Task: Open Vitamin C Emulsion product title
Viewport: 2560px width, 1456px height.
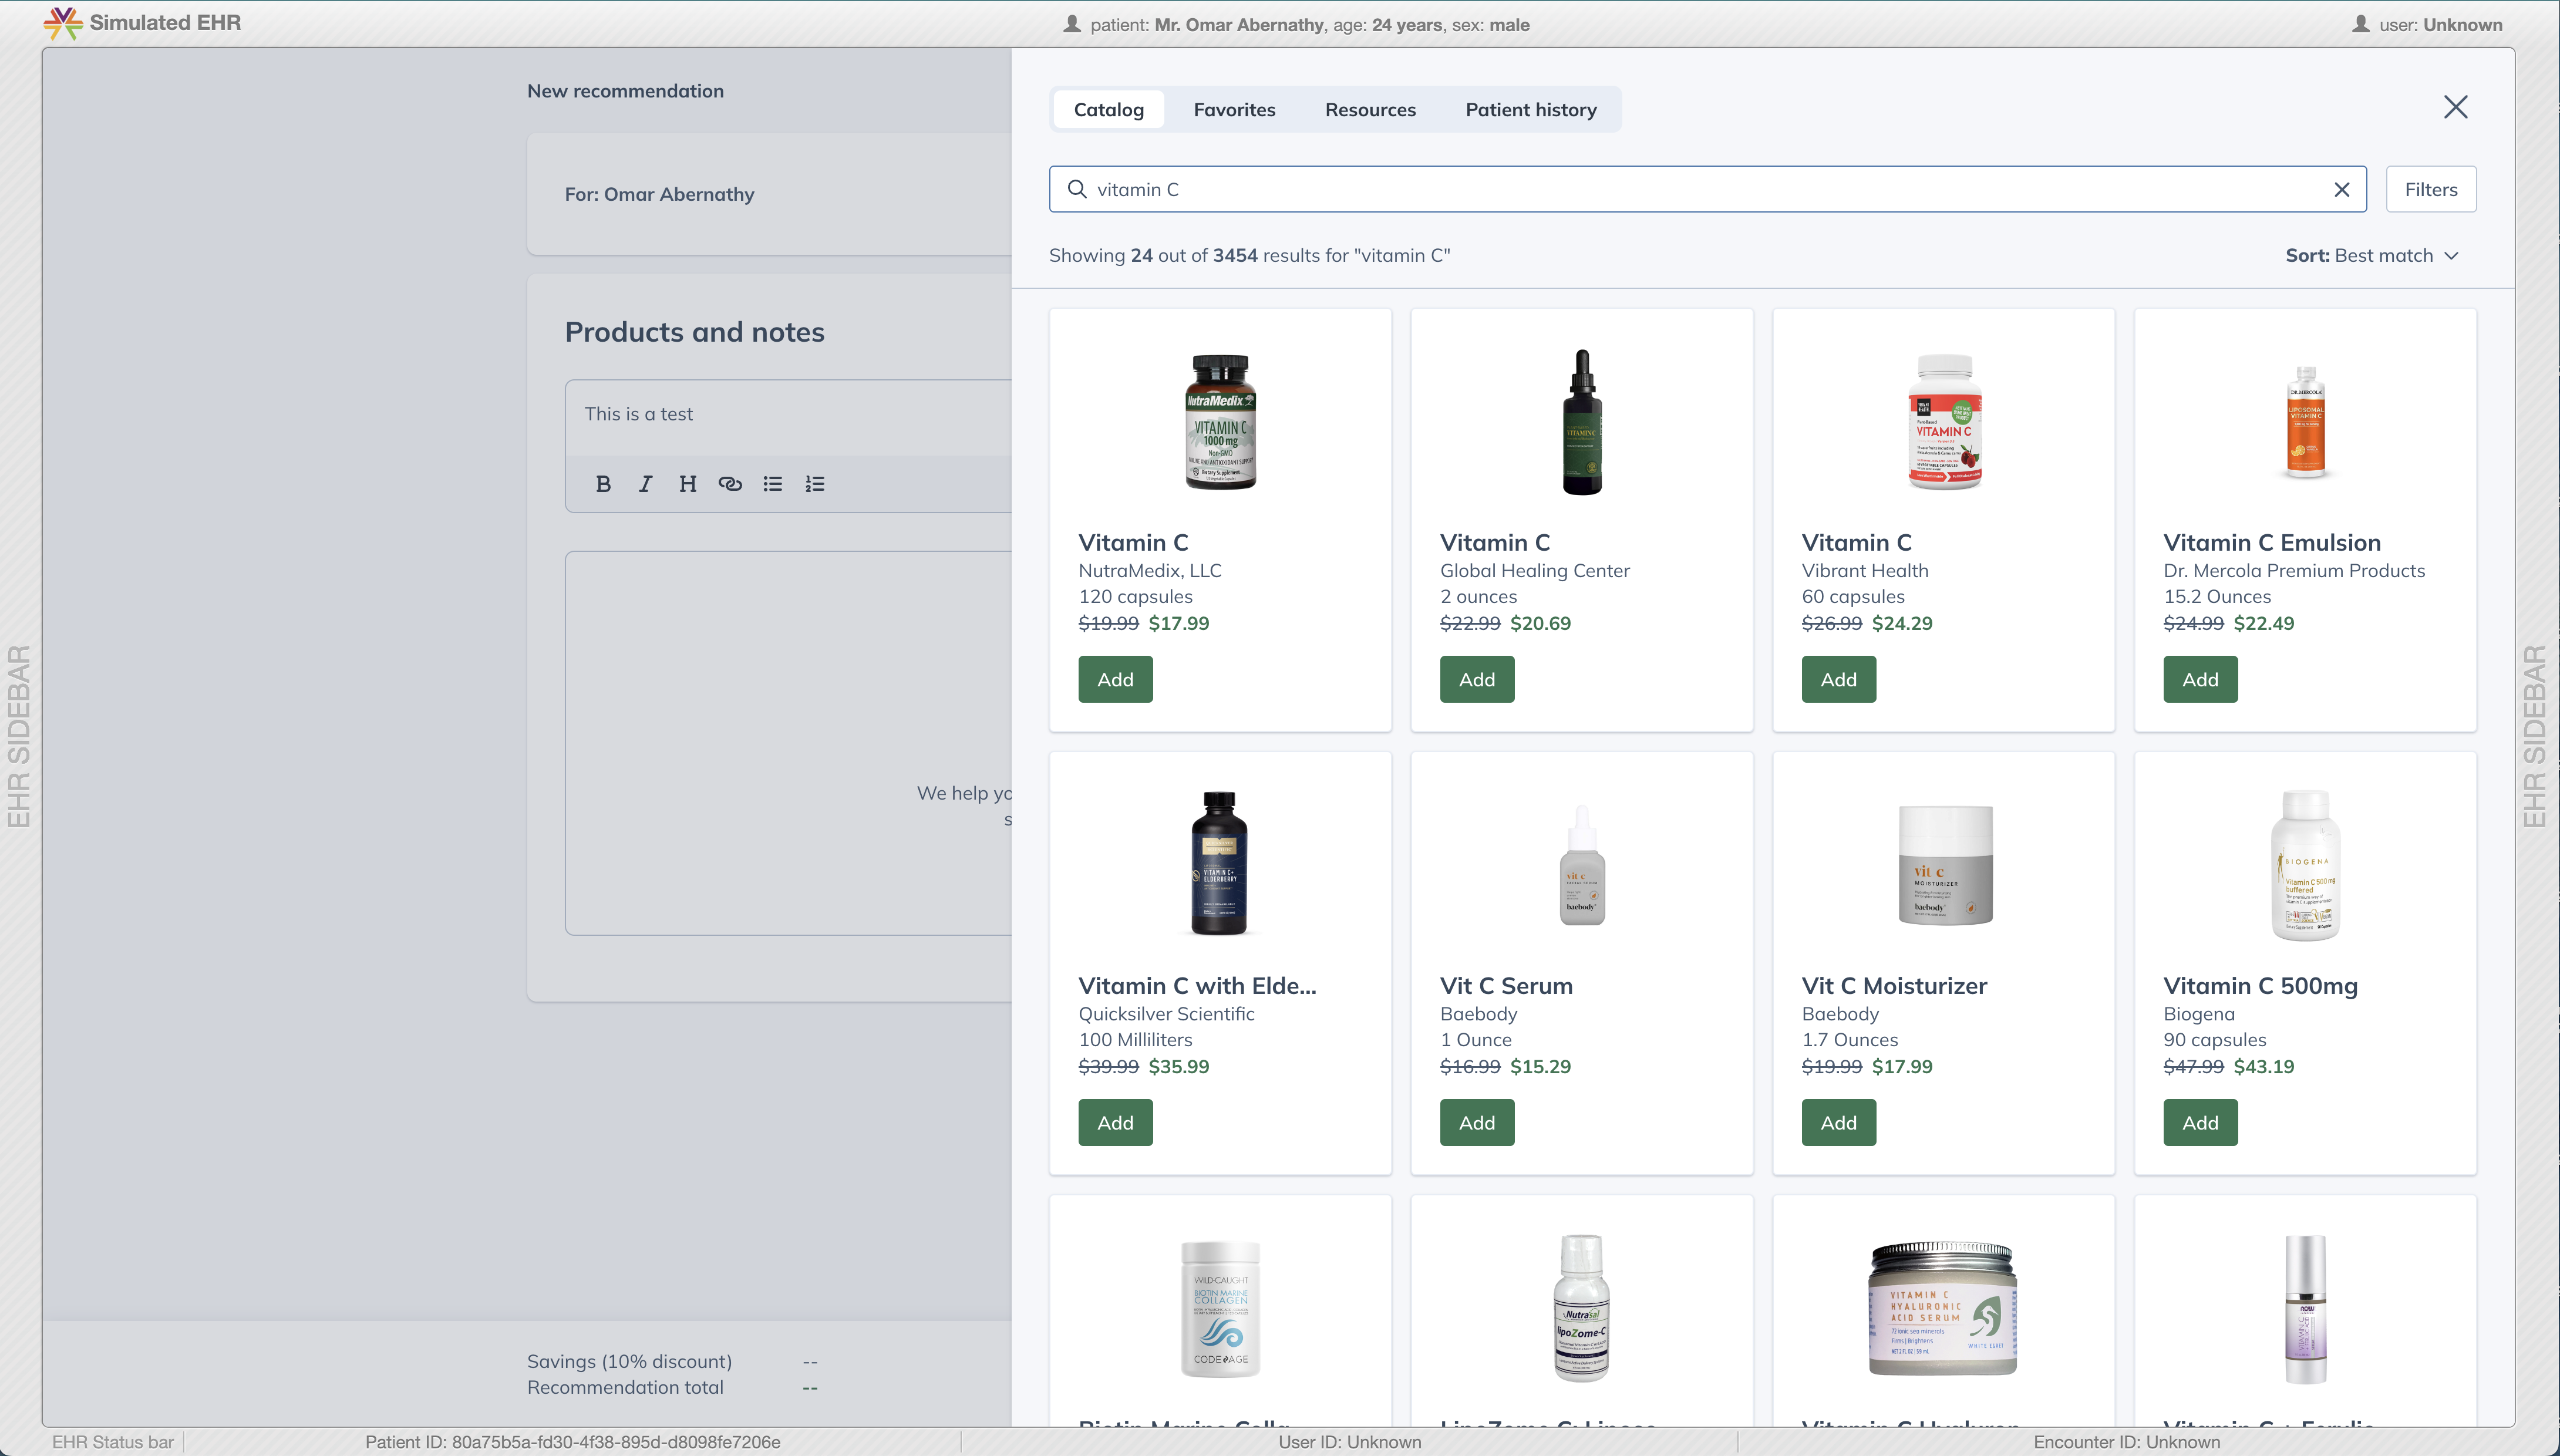Action: point(2271,543)
